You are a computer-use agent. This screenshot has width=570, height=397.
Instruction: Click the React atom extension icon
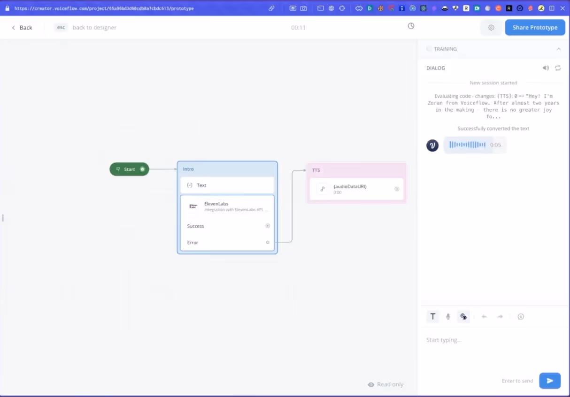tap(424, 8)
